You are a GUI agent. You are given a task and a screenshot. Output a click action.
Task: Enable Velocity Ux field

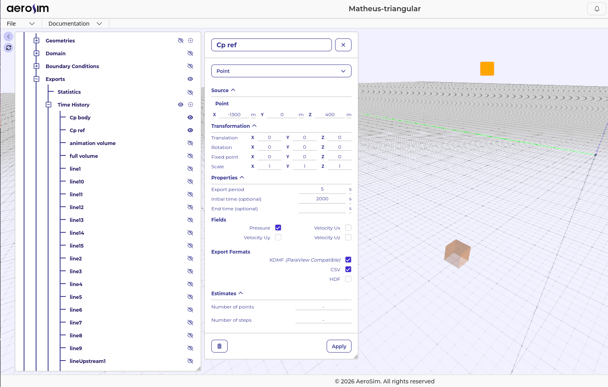click(x=348, y=228)
